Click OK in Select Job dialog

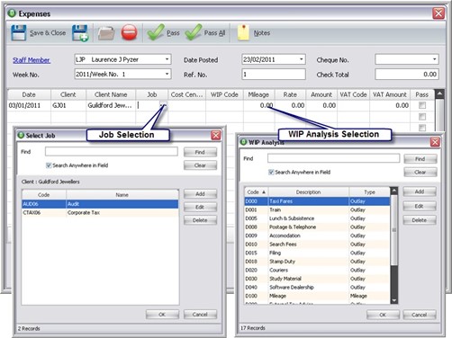tap(162, 315)
